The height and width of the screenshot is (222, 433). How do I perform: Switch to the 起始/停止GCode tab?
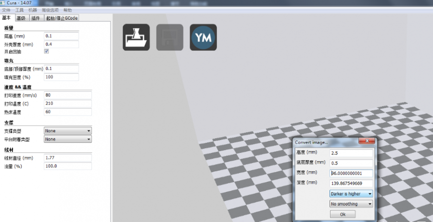(x=62, y=18)
